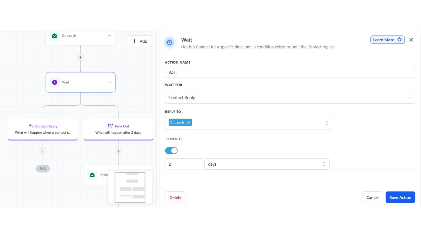Click the purple clock icon on the Wait node
421x237 pixels.
(x=54, y=82)
